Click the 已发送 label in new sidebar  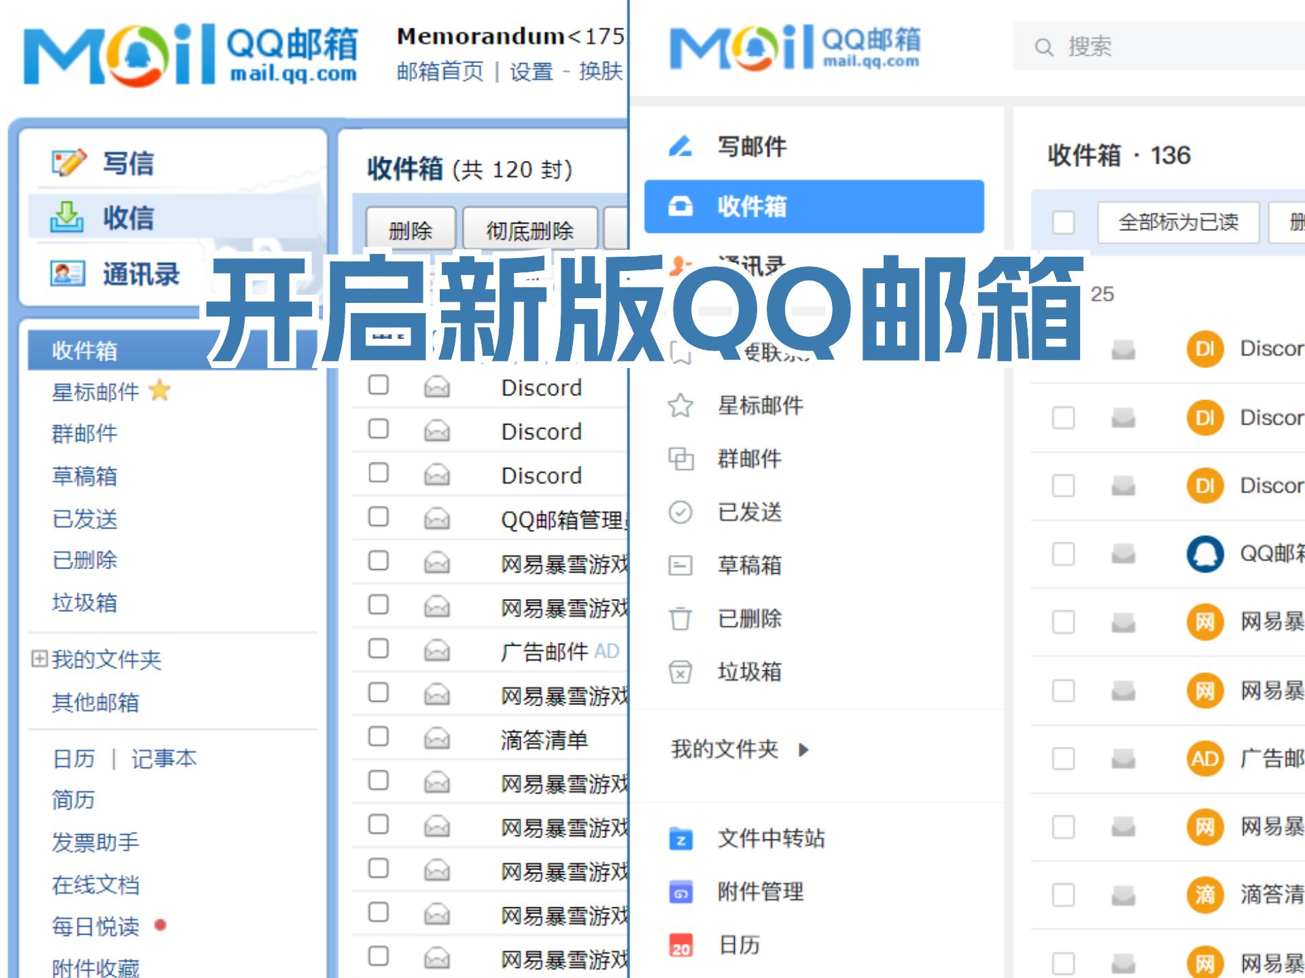(750, 512)
